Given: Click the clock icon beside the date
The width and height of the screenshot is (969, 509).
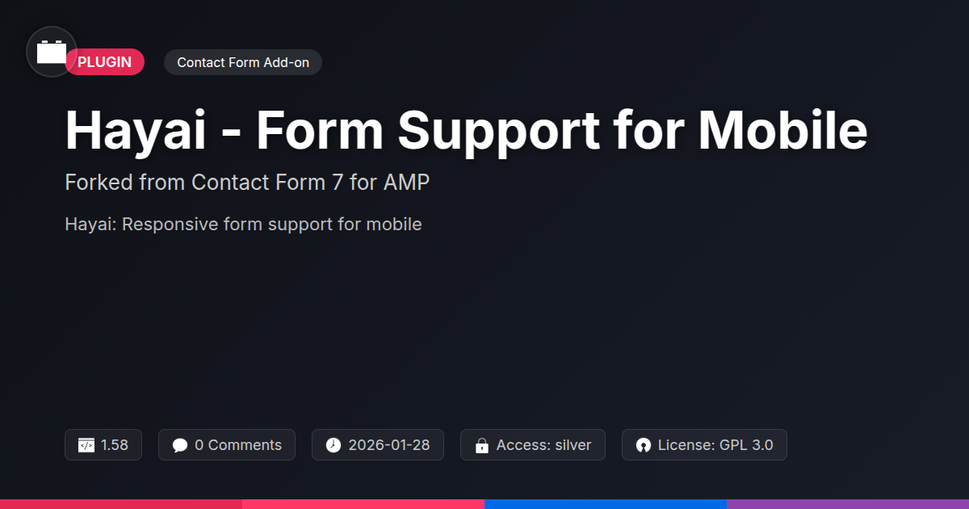Looking at the screenshot, I should 333,445.
